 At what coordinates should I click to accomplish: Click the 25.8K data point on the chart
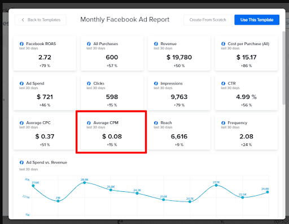(111, 190)
